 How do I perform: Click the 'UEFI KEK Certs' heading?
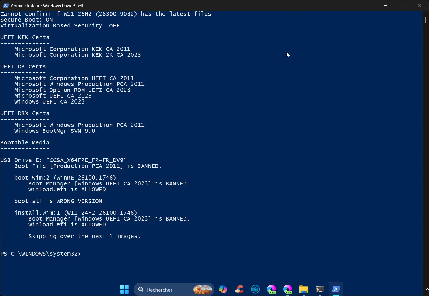pos(25,37)
